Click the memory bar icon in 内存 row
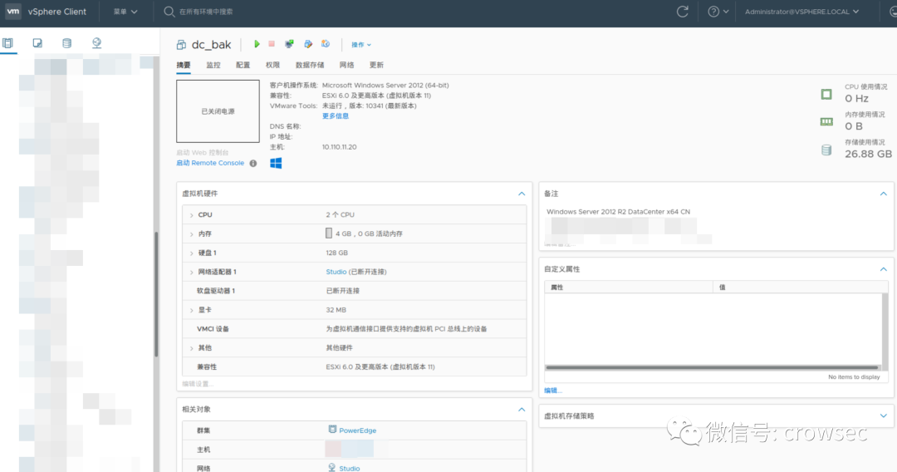The width and height of the screenshot is (897, 472). pyautogui.click(x=329, y=233)
